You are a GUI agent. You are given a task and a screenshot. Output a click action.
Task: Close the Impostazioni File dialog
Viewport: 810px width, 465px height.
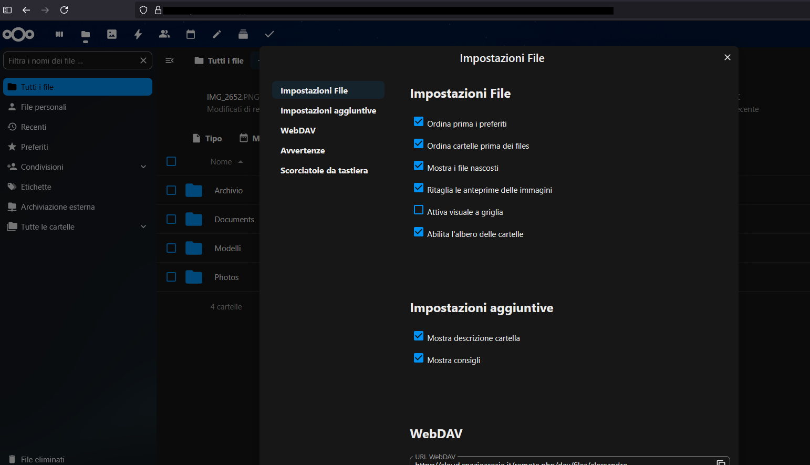[728, 57]
